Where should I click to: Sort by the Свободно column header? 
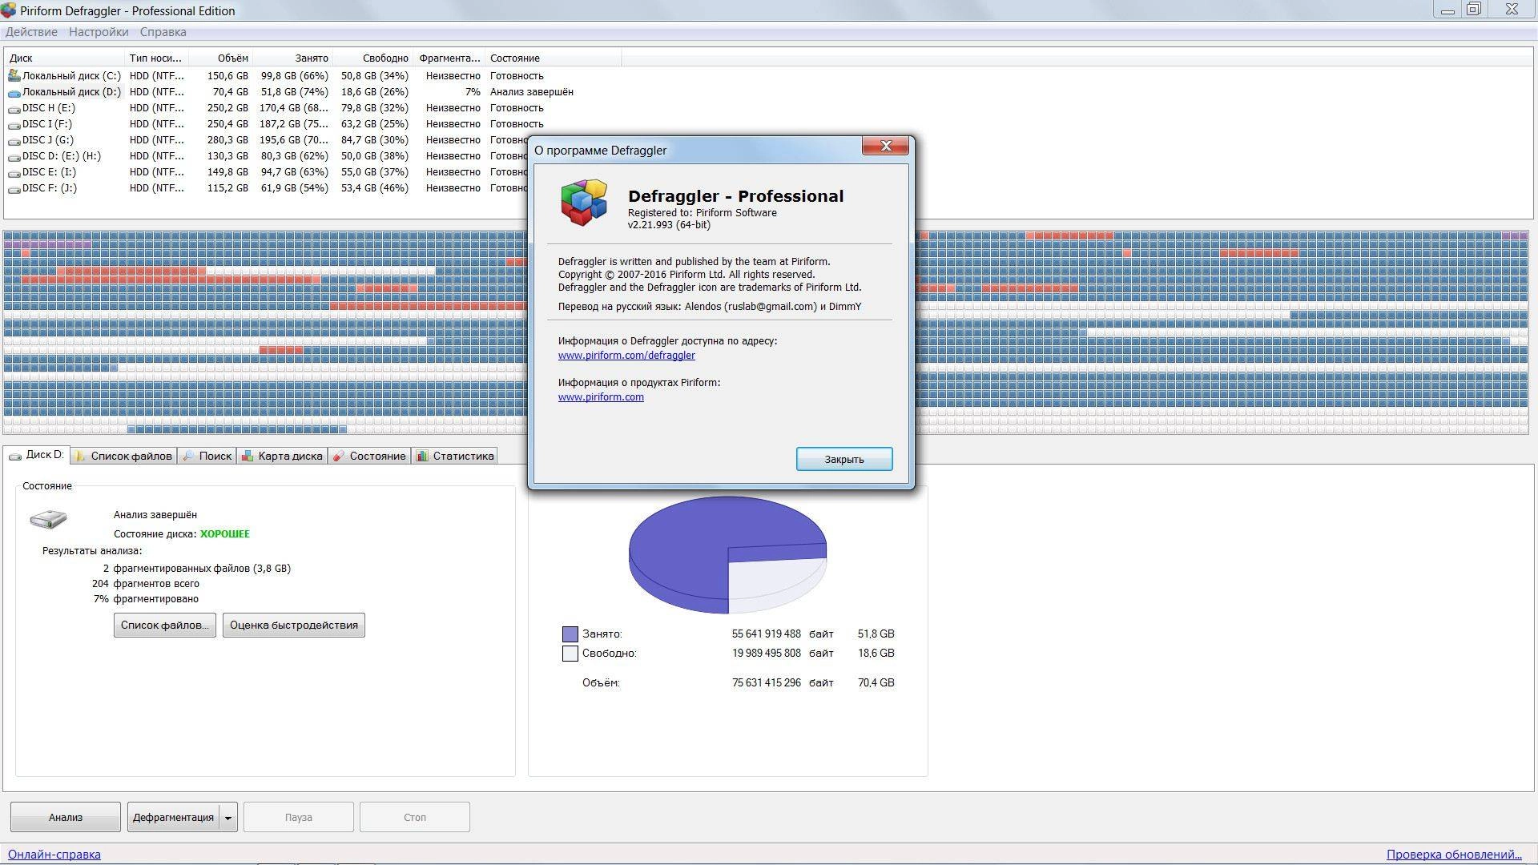(x=372, y=58)
